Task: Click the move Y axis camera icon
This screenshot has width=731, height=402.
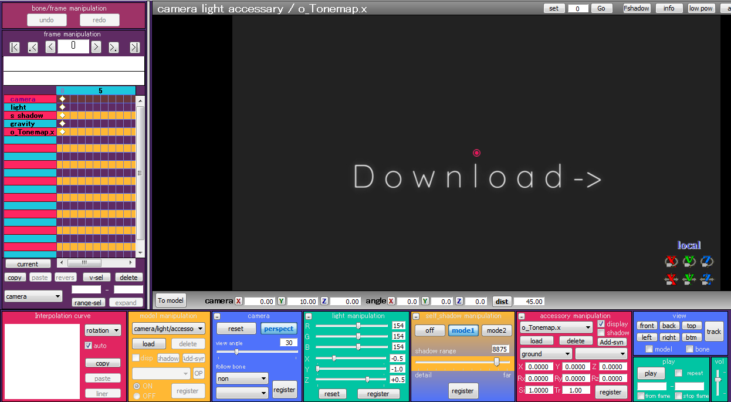Action: 689,279
